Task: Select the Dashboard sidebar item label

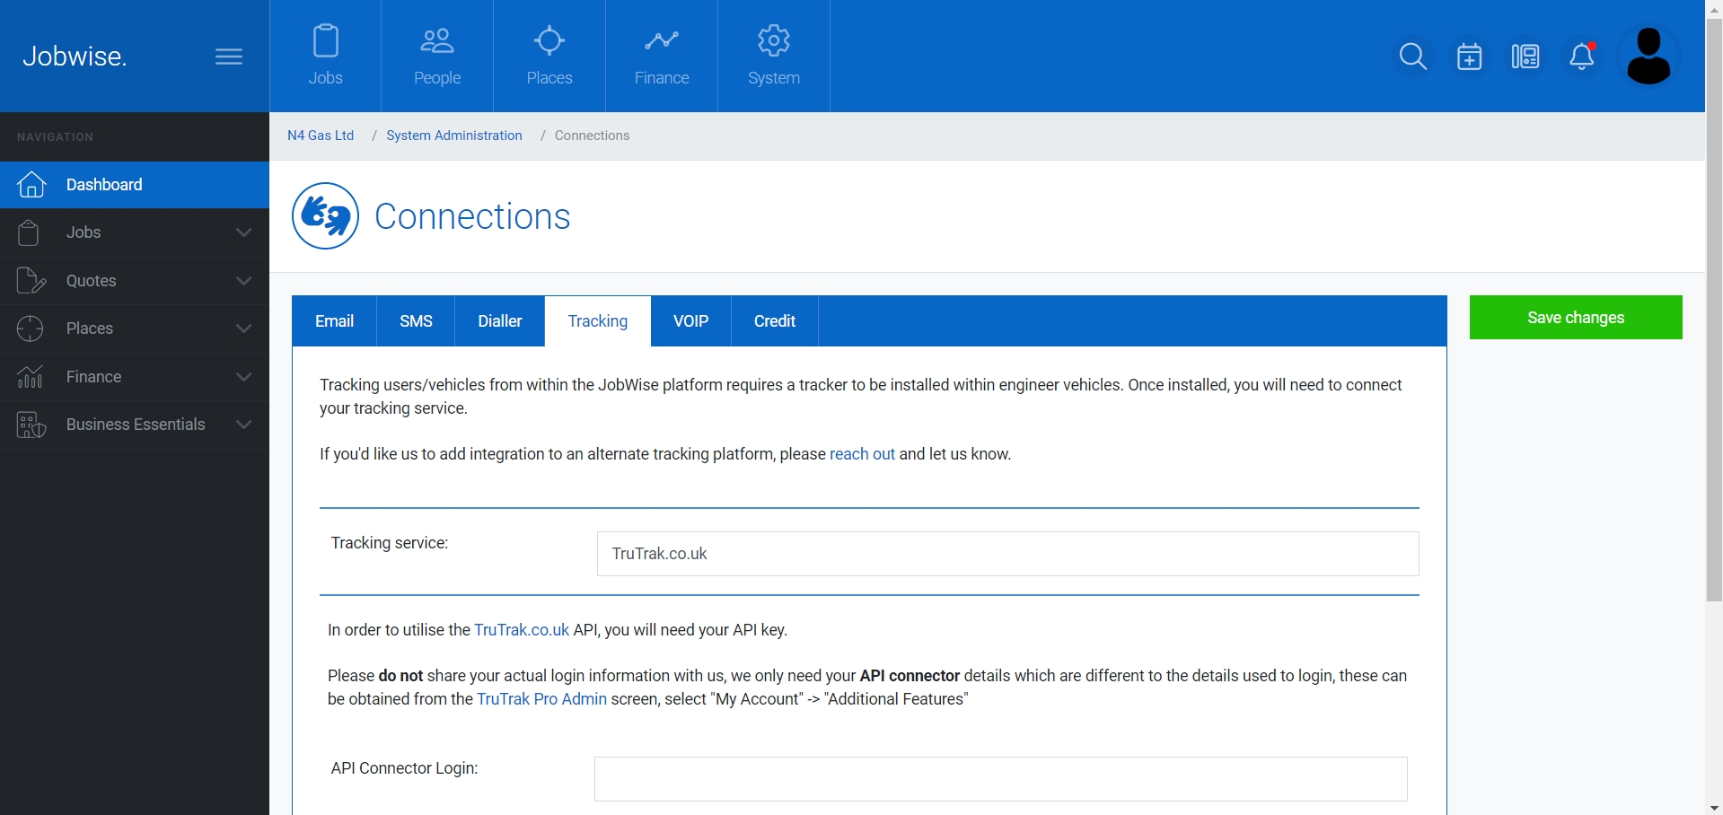Action: tap(104, 185)
